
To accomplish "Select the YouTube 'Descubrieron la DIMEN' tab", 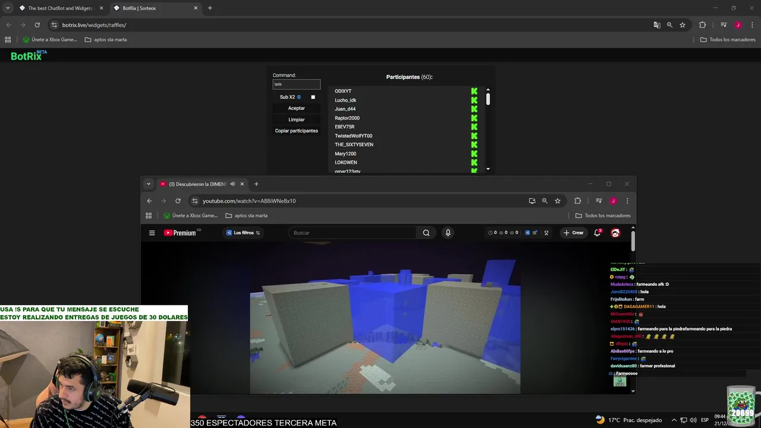I will 196,184.
